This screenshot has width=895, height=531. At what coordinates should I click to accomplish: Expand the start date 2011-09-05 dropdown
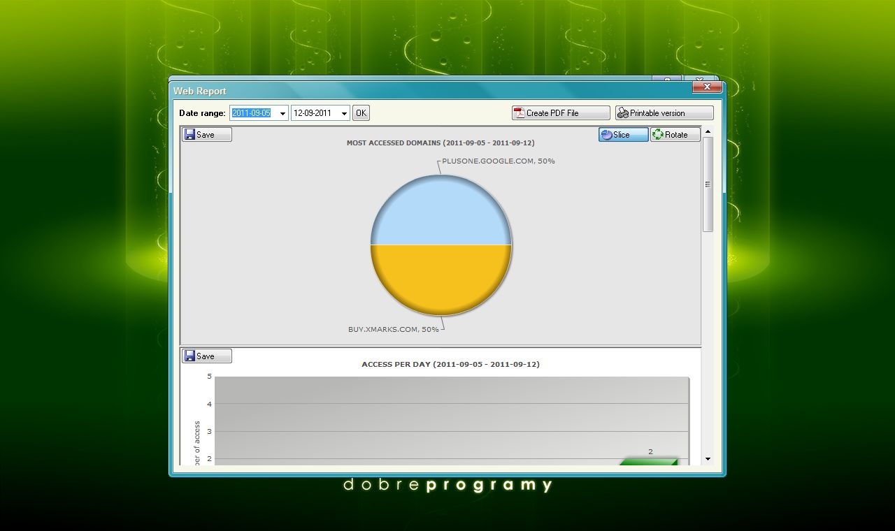pos(282,113)
